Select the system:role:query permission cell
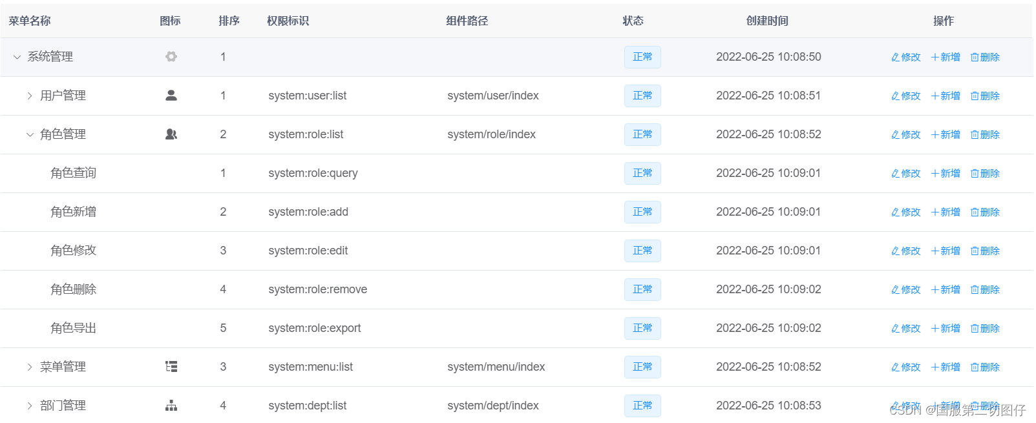The image size is (1036, 423). 313,173
